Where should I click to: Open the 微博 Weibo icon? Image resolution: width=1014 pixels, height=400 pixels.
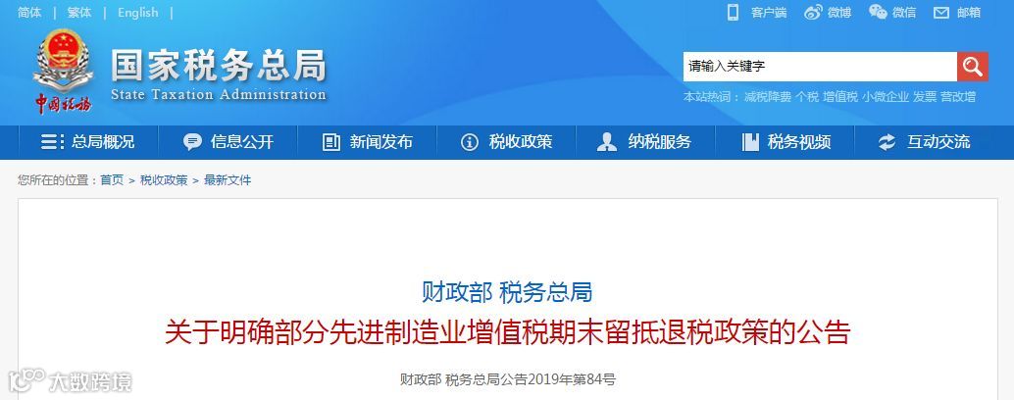[813, 13]
